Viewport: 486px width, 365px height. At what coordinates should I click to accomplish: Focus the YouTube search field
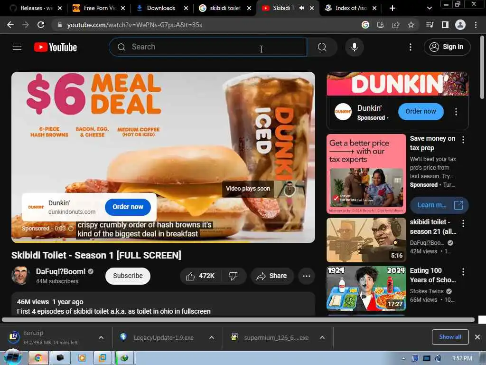coord(208,47)
